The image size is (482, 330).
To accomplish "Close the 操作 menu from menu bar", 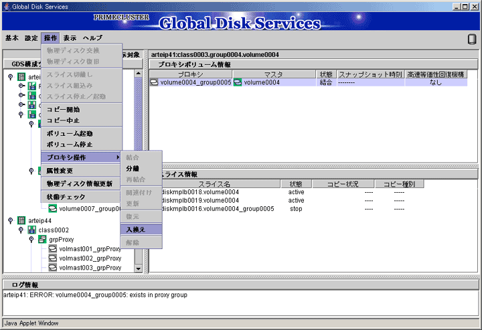I will [x=50, y=37].
